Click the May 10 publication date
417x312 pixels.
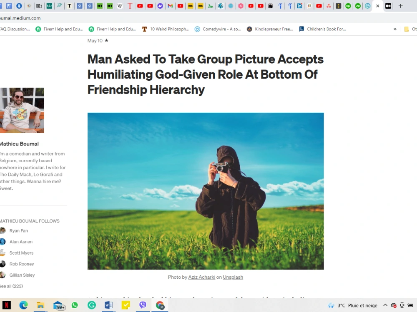tap(95, 41)
